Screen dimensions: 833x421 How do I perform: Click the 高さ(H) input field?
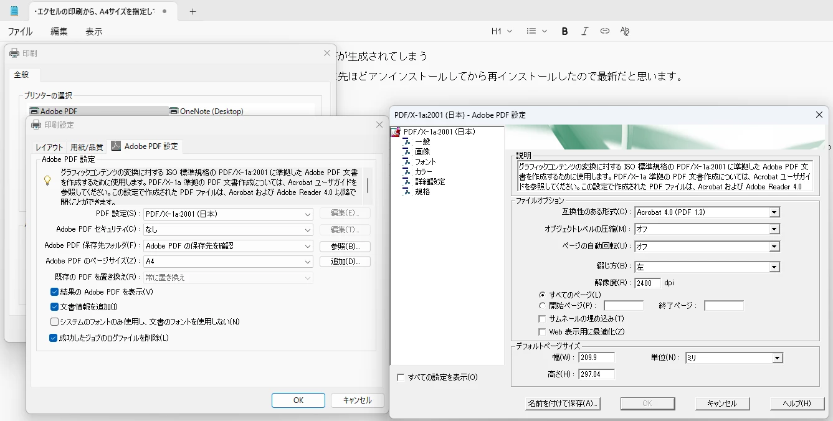pyautogui.click(x=596, y=374)
